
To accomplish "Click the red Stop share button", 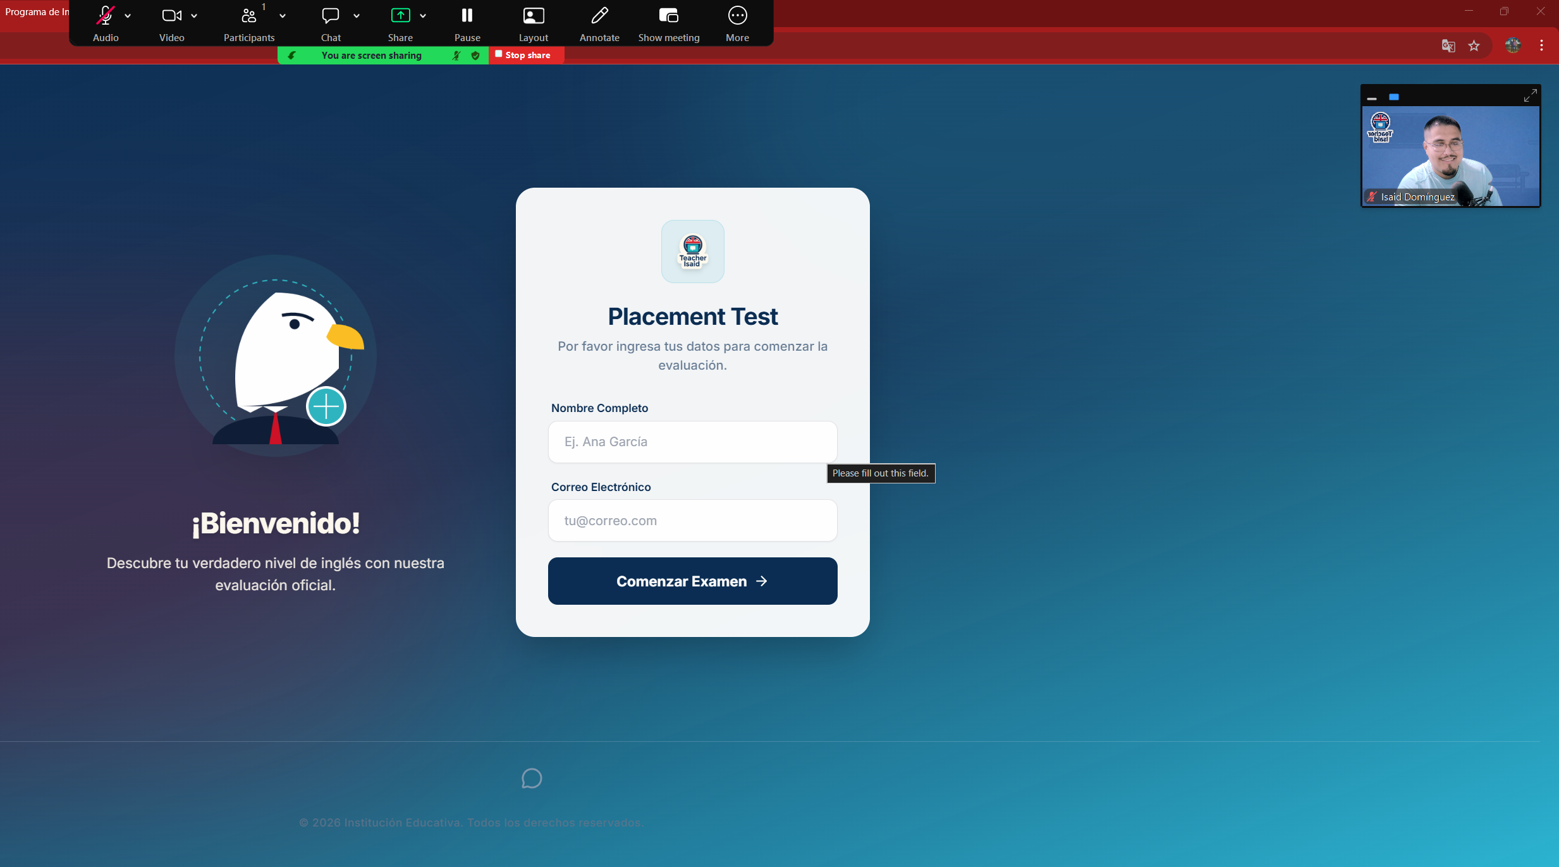I will tap(526, 56).
